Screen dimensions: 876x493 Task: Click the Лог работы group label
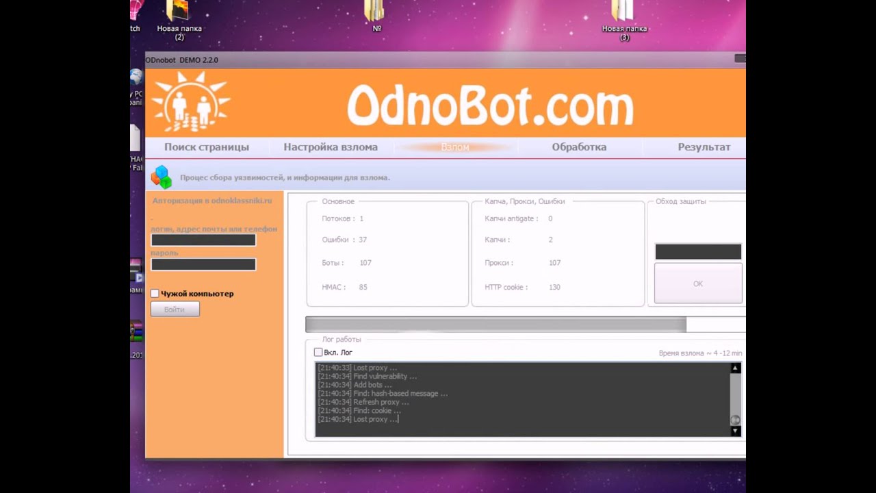[342, 339]
